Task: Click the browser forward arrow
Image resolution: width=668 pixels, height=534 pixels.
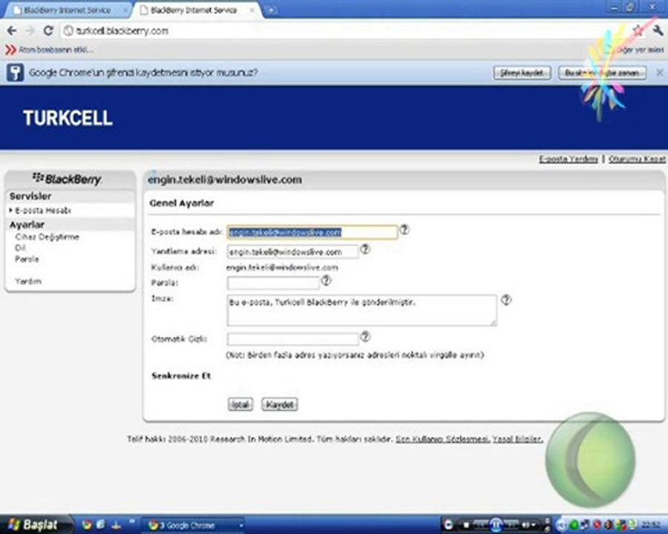Action: (30, 30)
